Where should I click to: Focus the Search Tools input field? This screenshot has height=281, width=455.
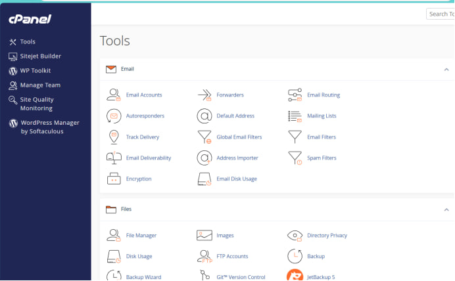tap(441, 14)
